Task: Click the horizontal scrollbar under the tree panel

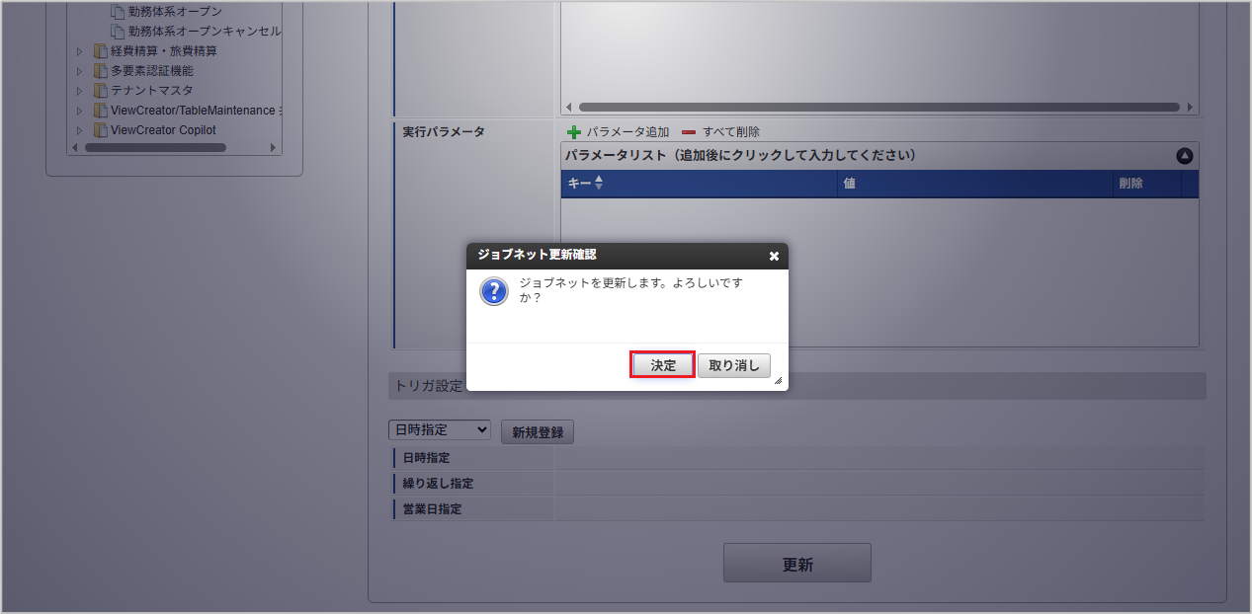Action: pos(155,147)
